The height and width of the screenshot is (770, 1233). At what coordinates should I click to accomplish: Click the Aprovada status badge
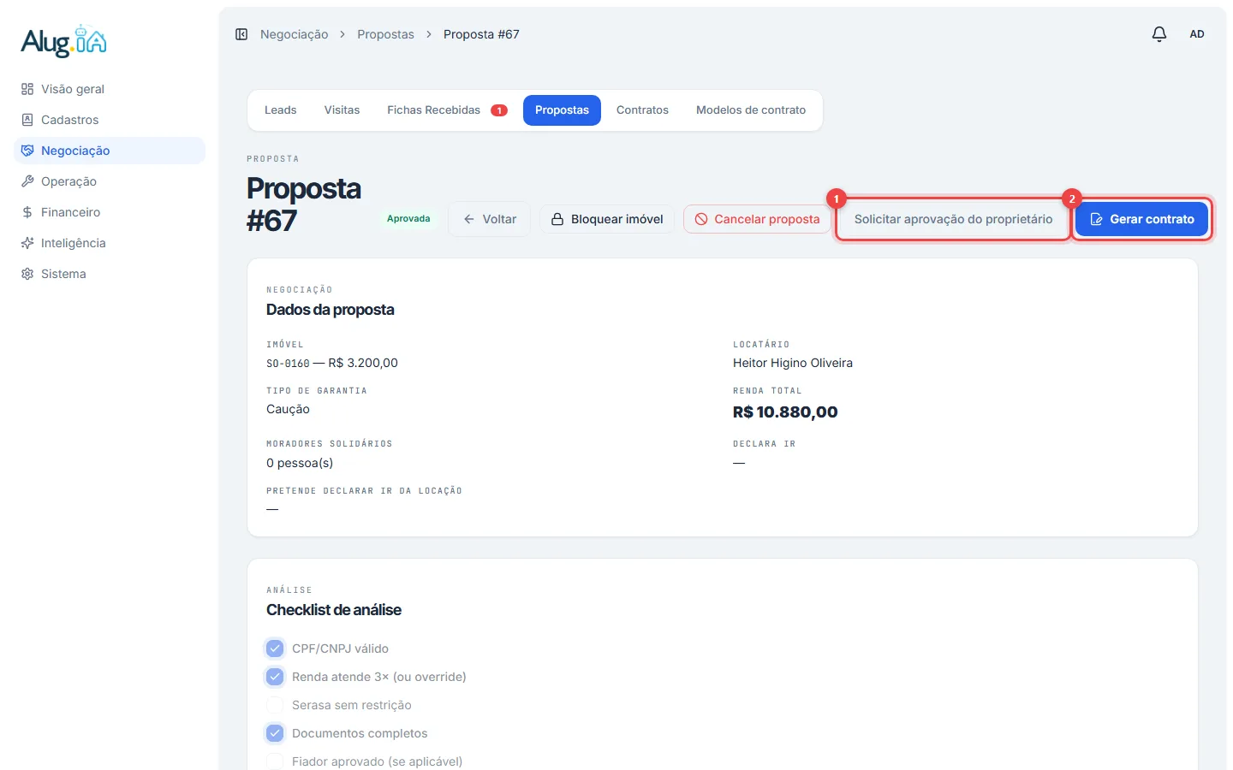click(408, 219)
